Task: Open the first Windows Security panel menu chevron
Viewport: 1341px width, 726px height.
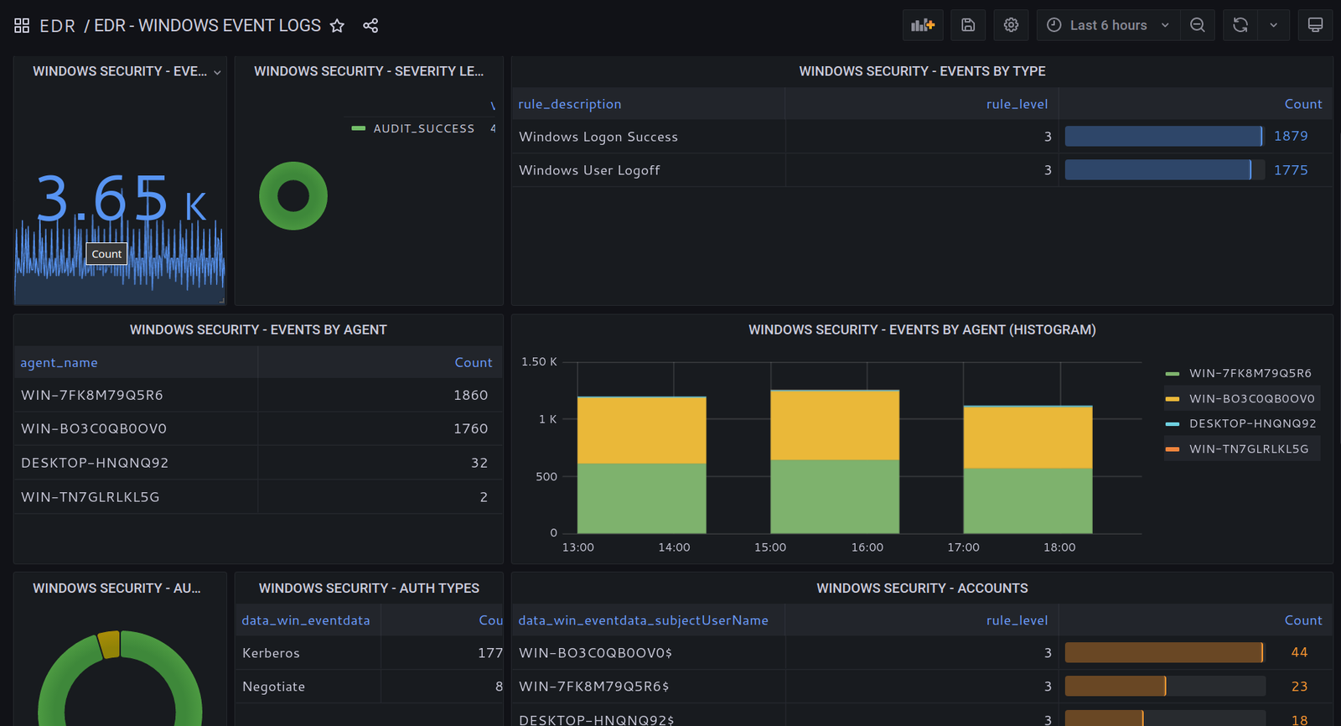Action: (x=217, y=72)
